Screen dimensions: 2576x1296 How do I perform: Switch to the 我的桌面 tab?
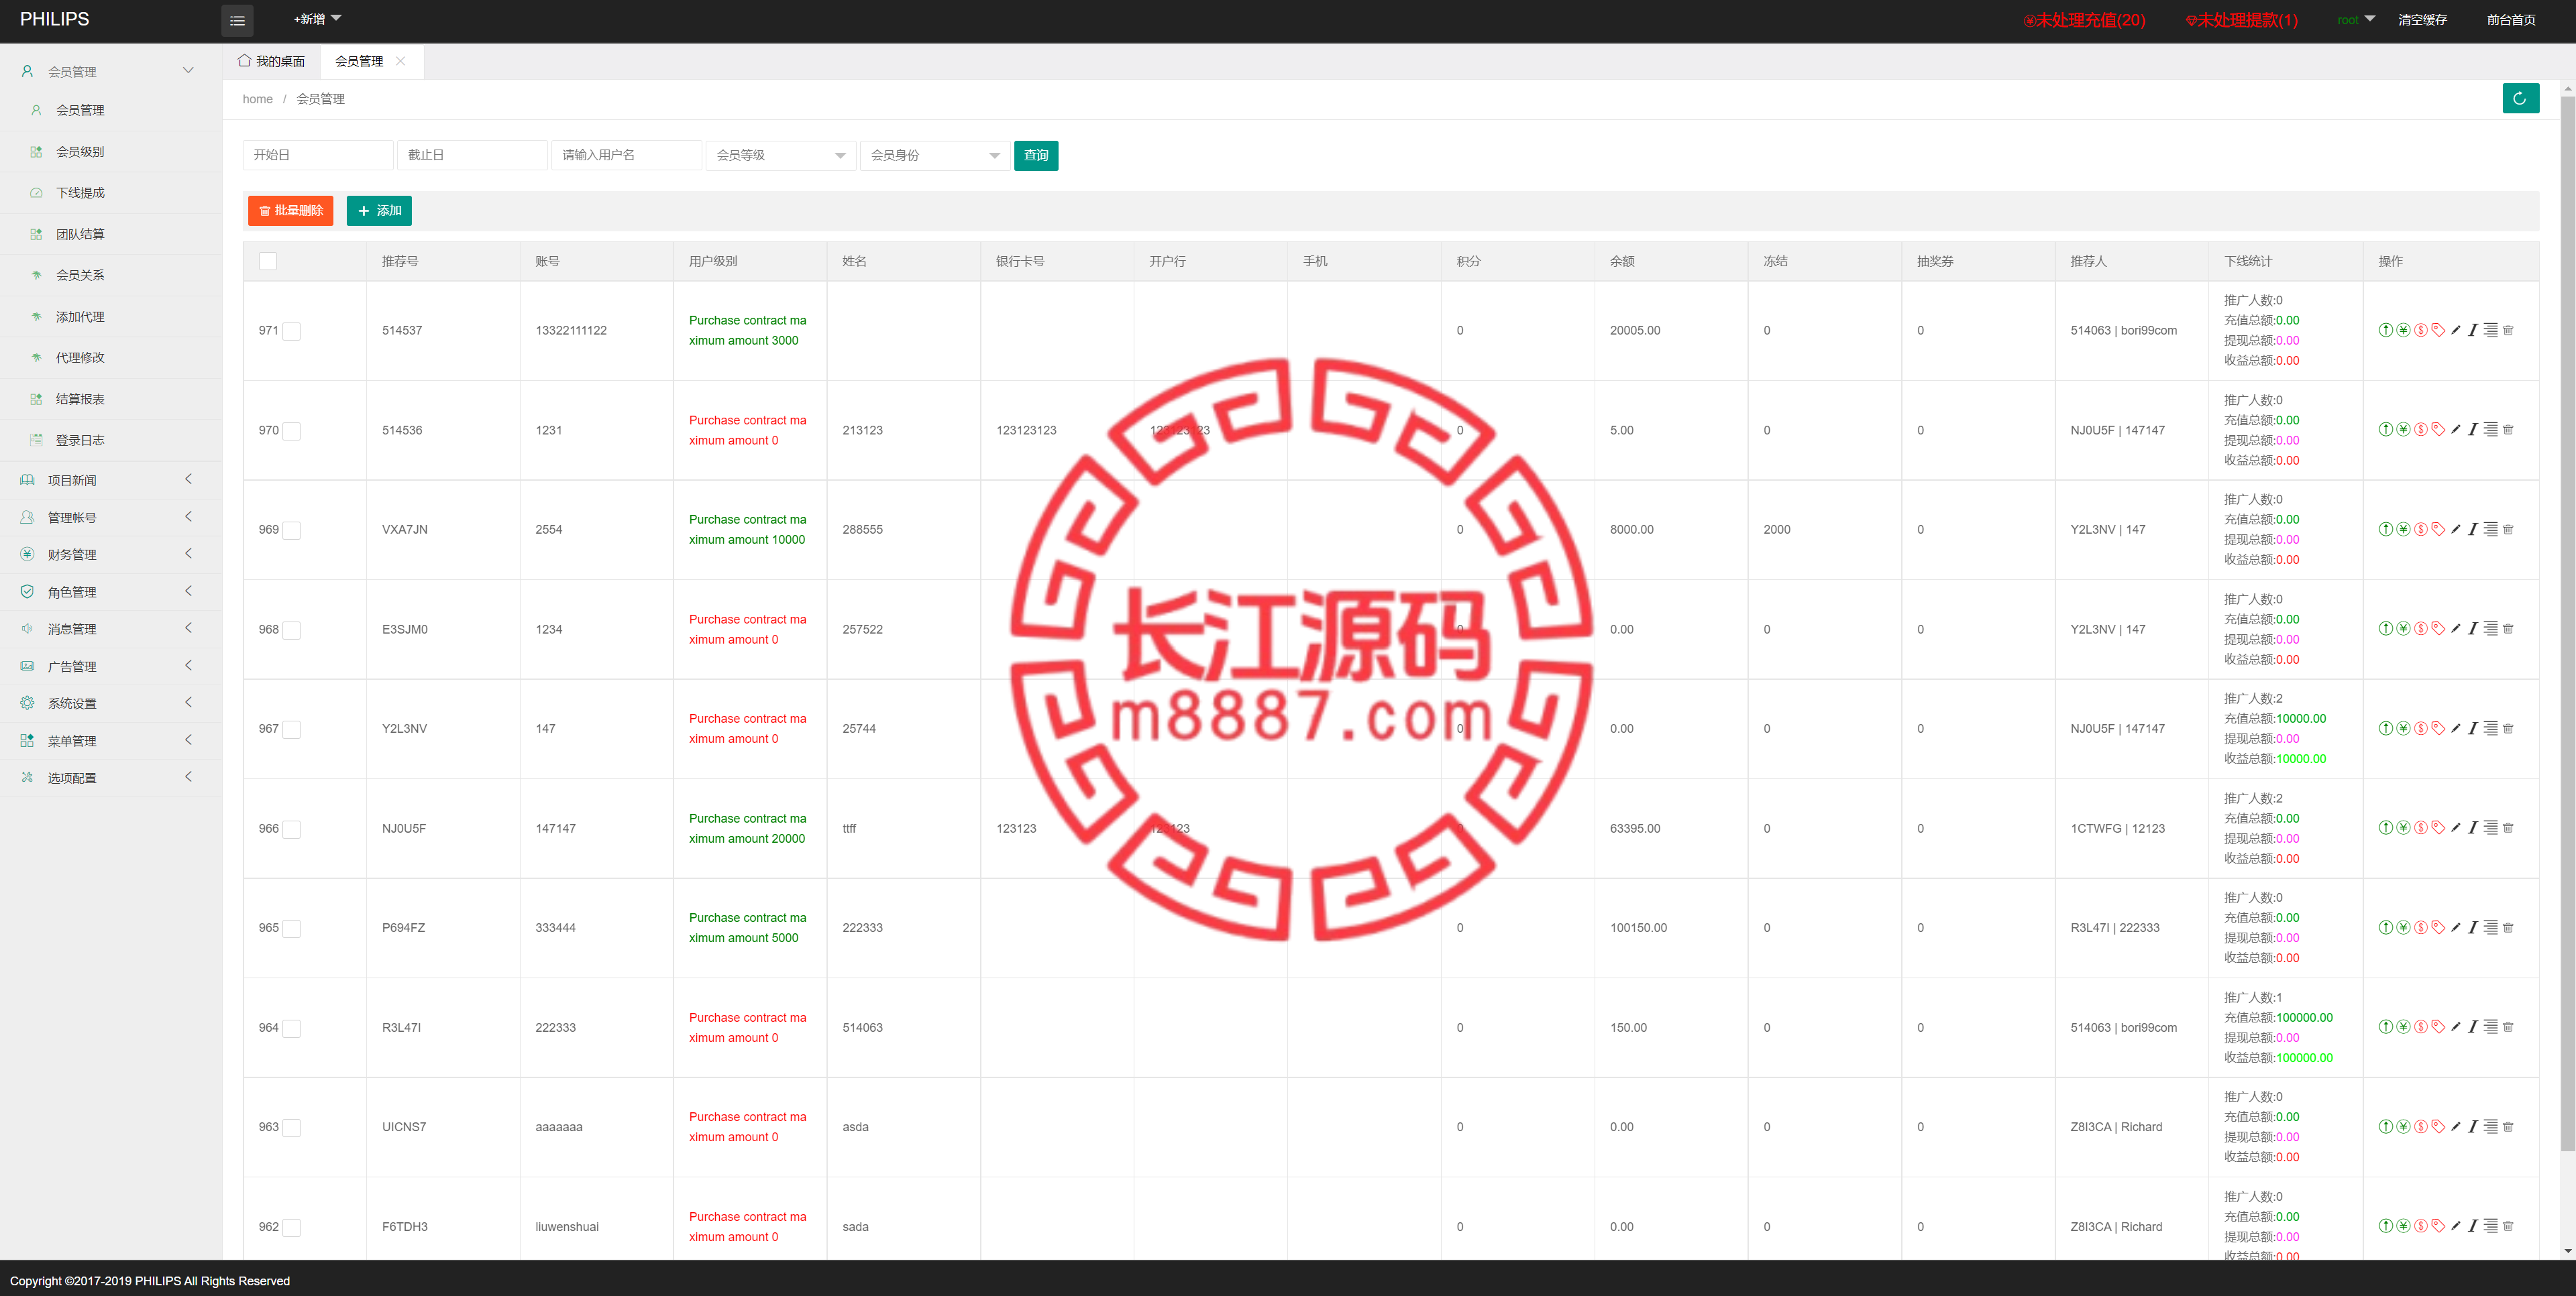[x=271, y=61]
